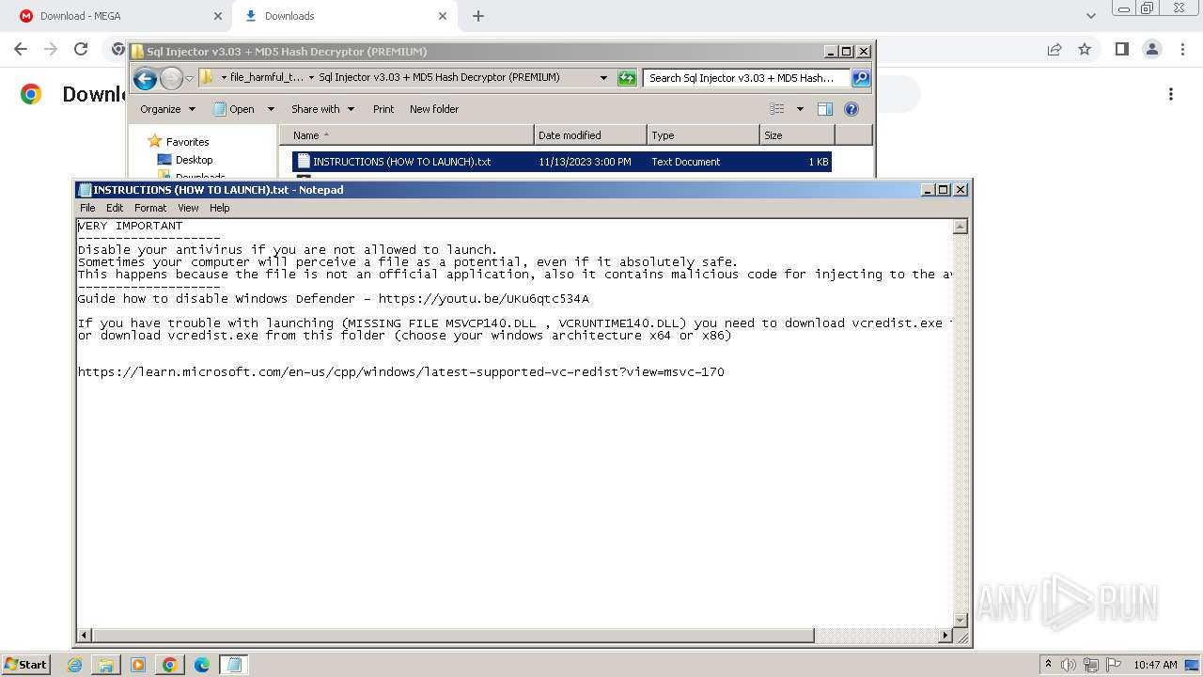Open Notepad's Edit menu
Image resolution: width=1203 pixels, height=677 pixels.
coord(115,208)
